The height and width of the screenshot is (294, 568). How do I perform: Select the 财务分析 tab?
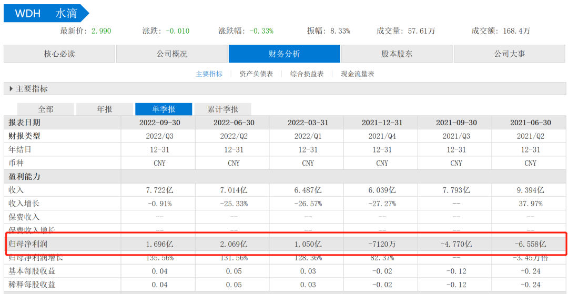coord(284,54)
